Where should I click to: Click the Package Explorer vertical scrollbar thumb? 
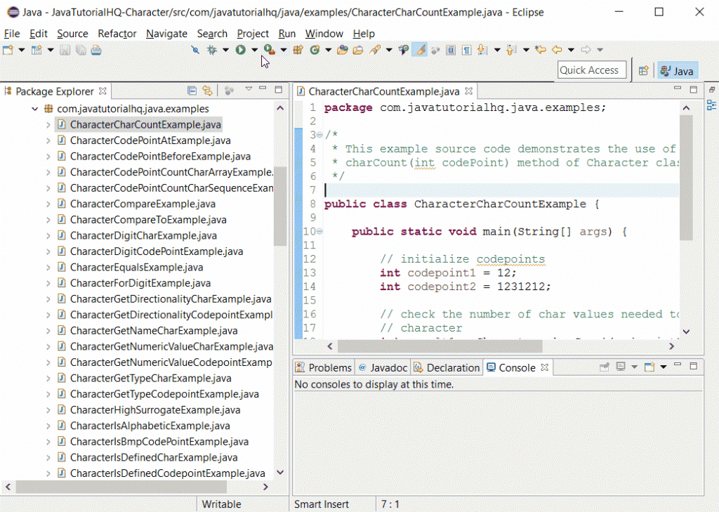tap(280, 206)
